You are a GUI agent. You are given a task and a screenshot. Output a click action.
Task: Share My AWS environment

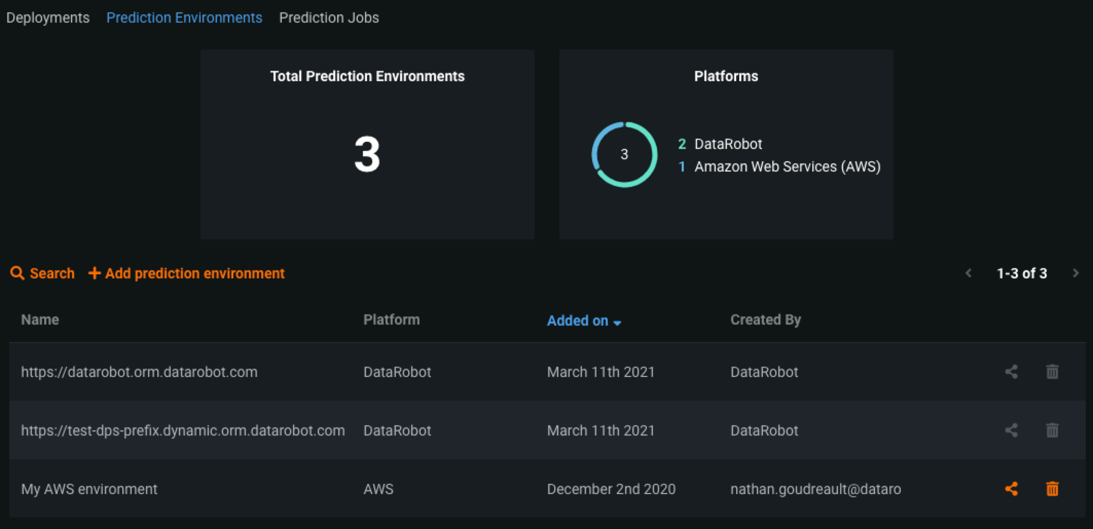point(1011,489)
